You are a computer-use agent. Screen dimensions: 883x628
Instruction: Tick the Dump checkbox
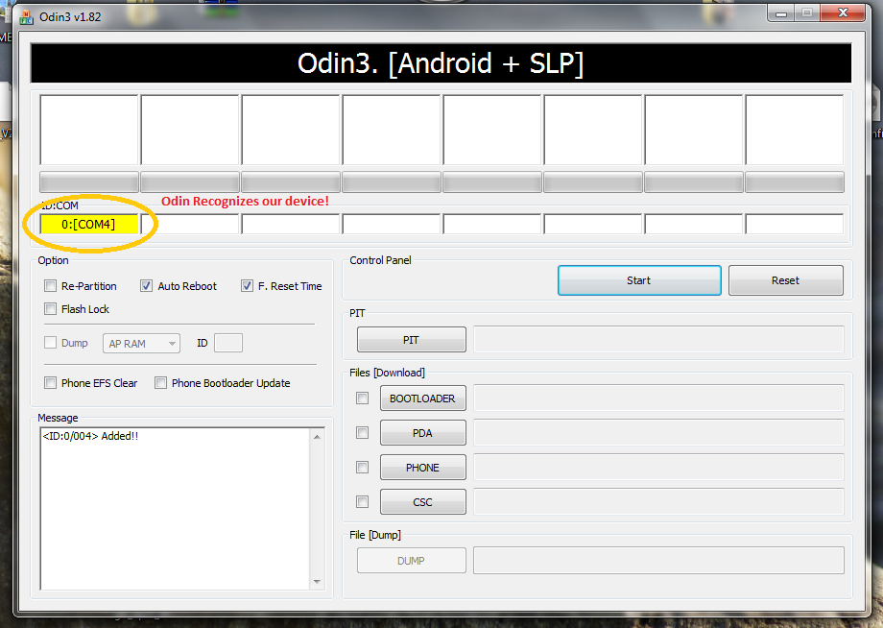coord(51,343)
